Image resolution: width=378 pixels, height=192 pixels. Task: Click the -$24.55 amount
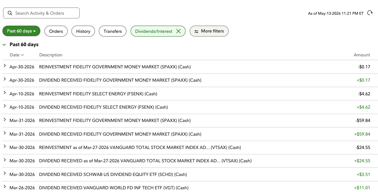363,148
